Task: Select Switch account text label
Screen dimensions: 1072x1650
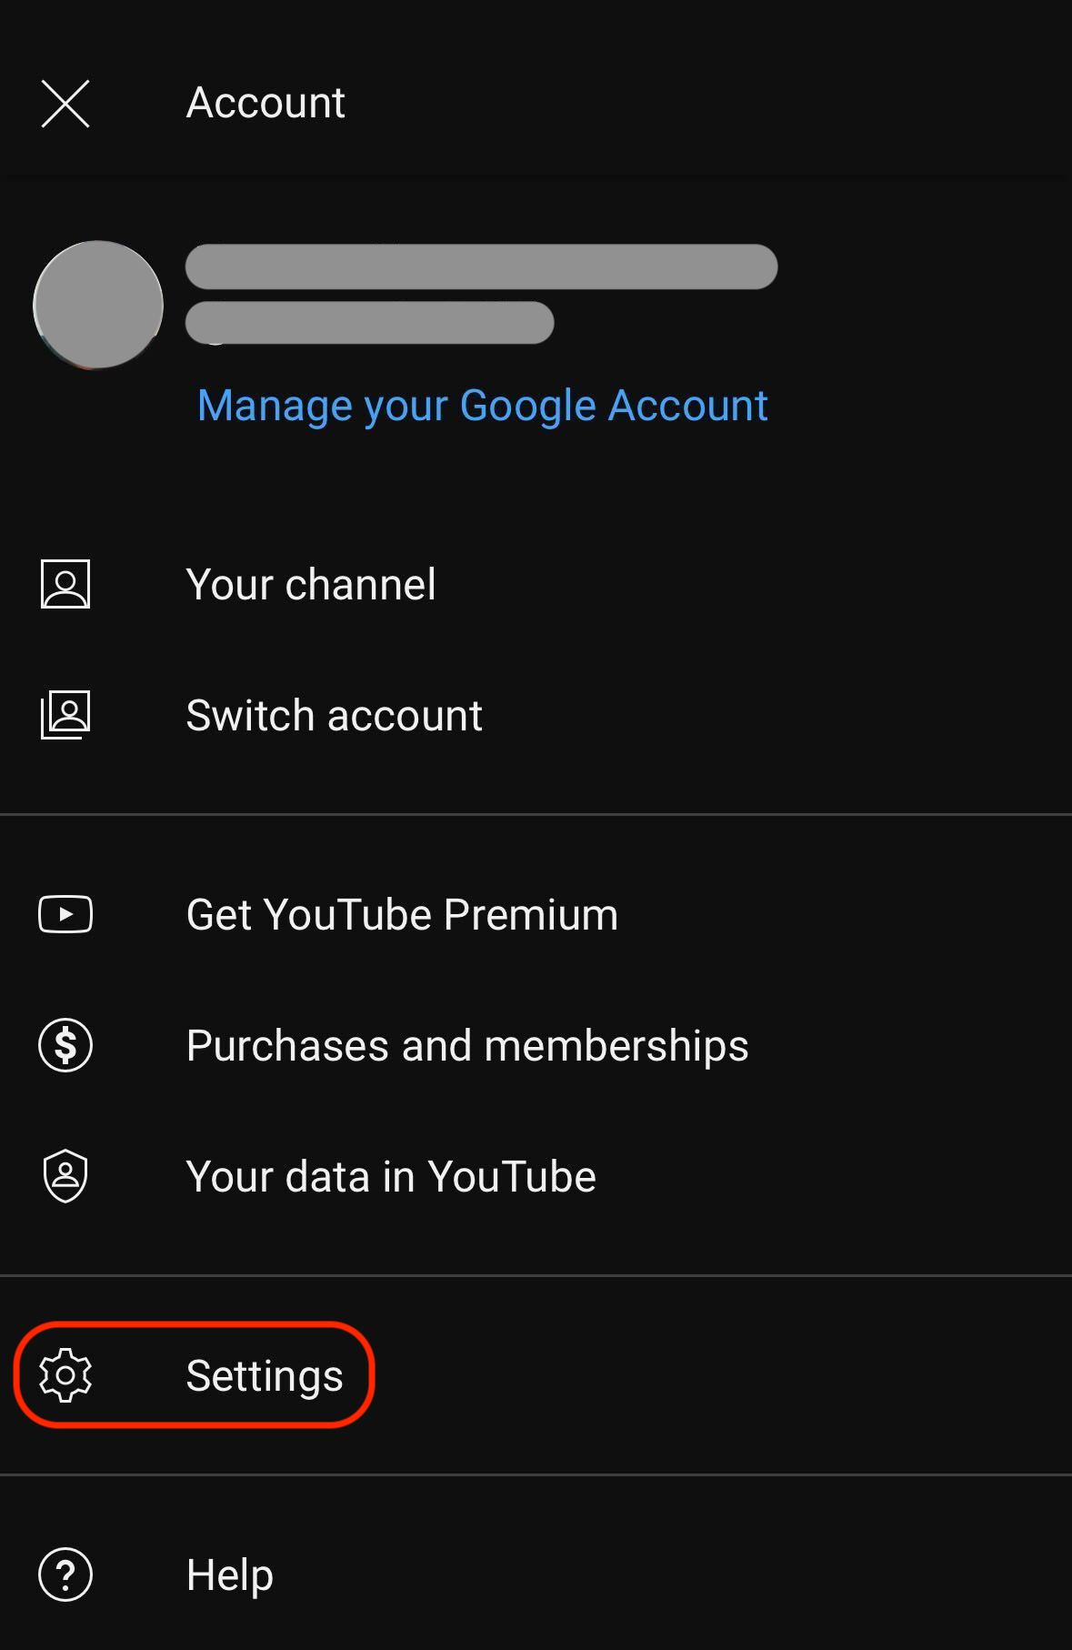Action: (334, 716)
